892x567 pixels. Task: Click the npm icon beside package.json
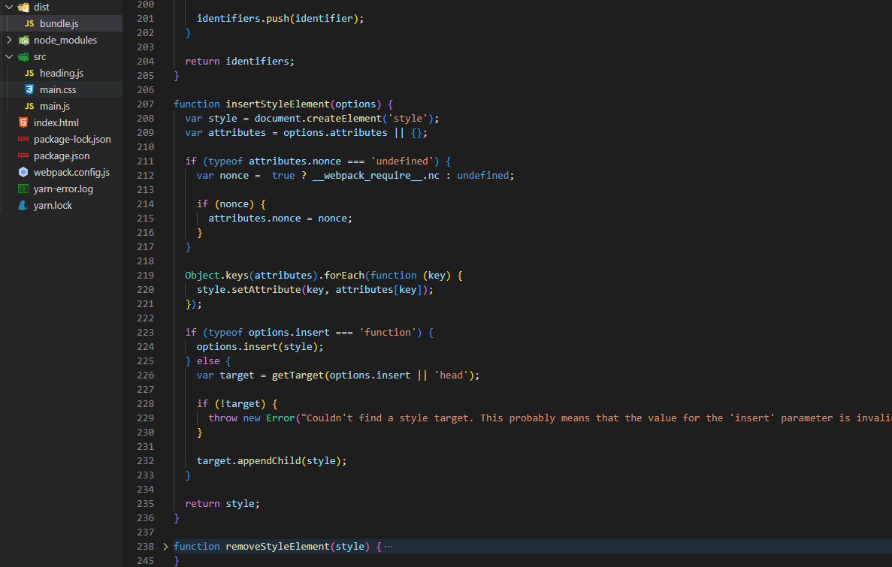tap(23, 155)
